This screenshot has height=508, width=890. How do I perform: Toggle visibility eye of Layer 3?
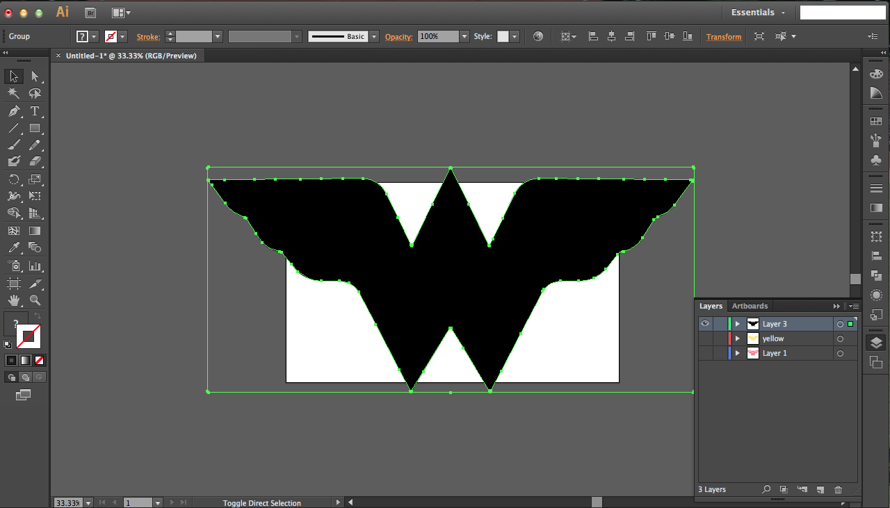pos(705,324)
